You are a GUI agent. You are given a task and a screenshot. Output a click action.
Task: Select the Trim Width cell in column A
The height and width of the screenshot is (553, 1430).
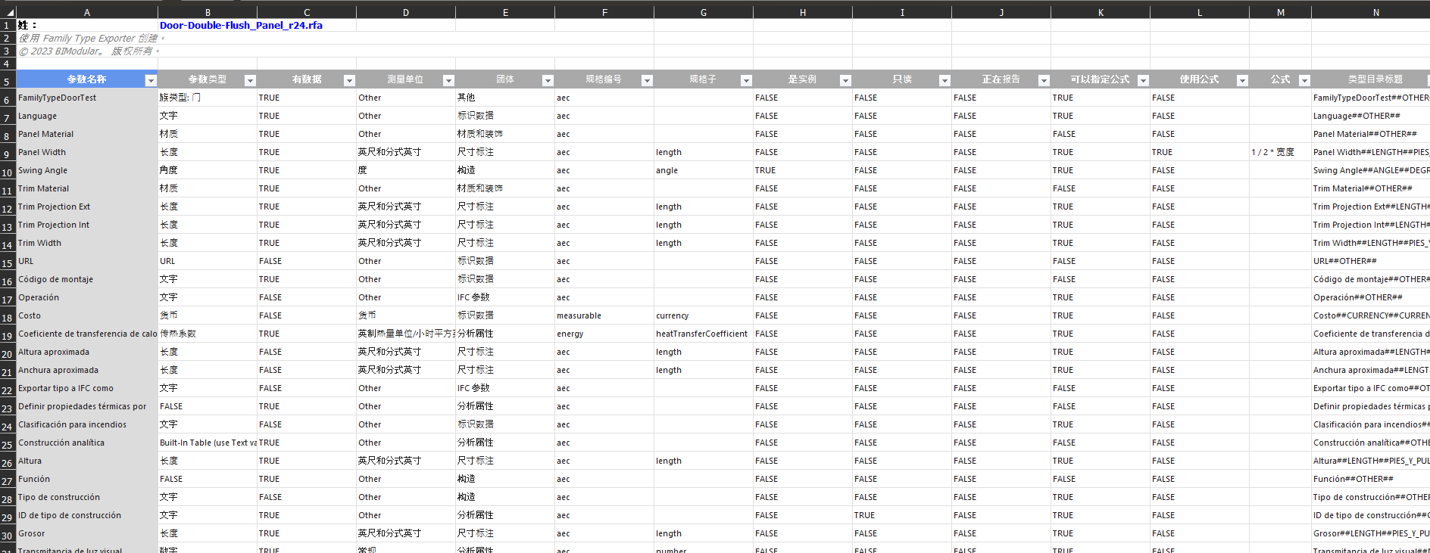[87, 243]
